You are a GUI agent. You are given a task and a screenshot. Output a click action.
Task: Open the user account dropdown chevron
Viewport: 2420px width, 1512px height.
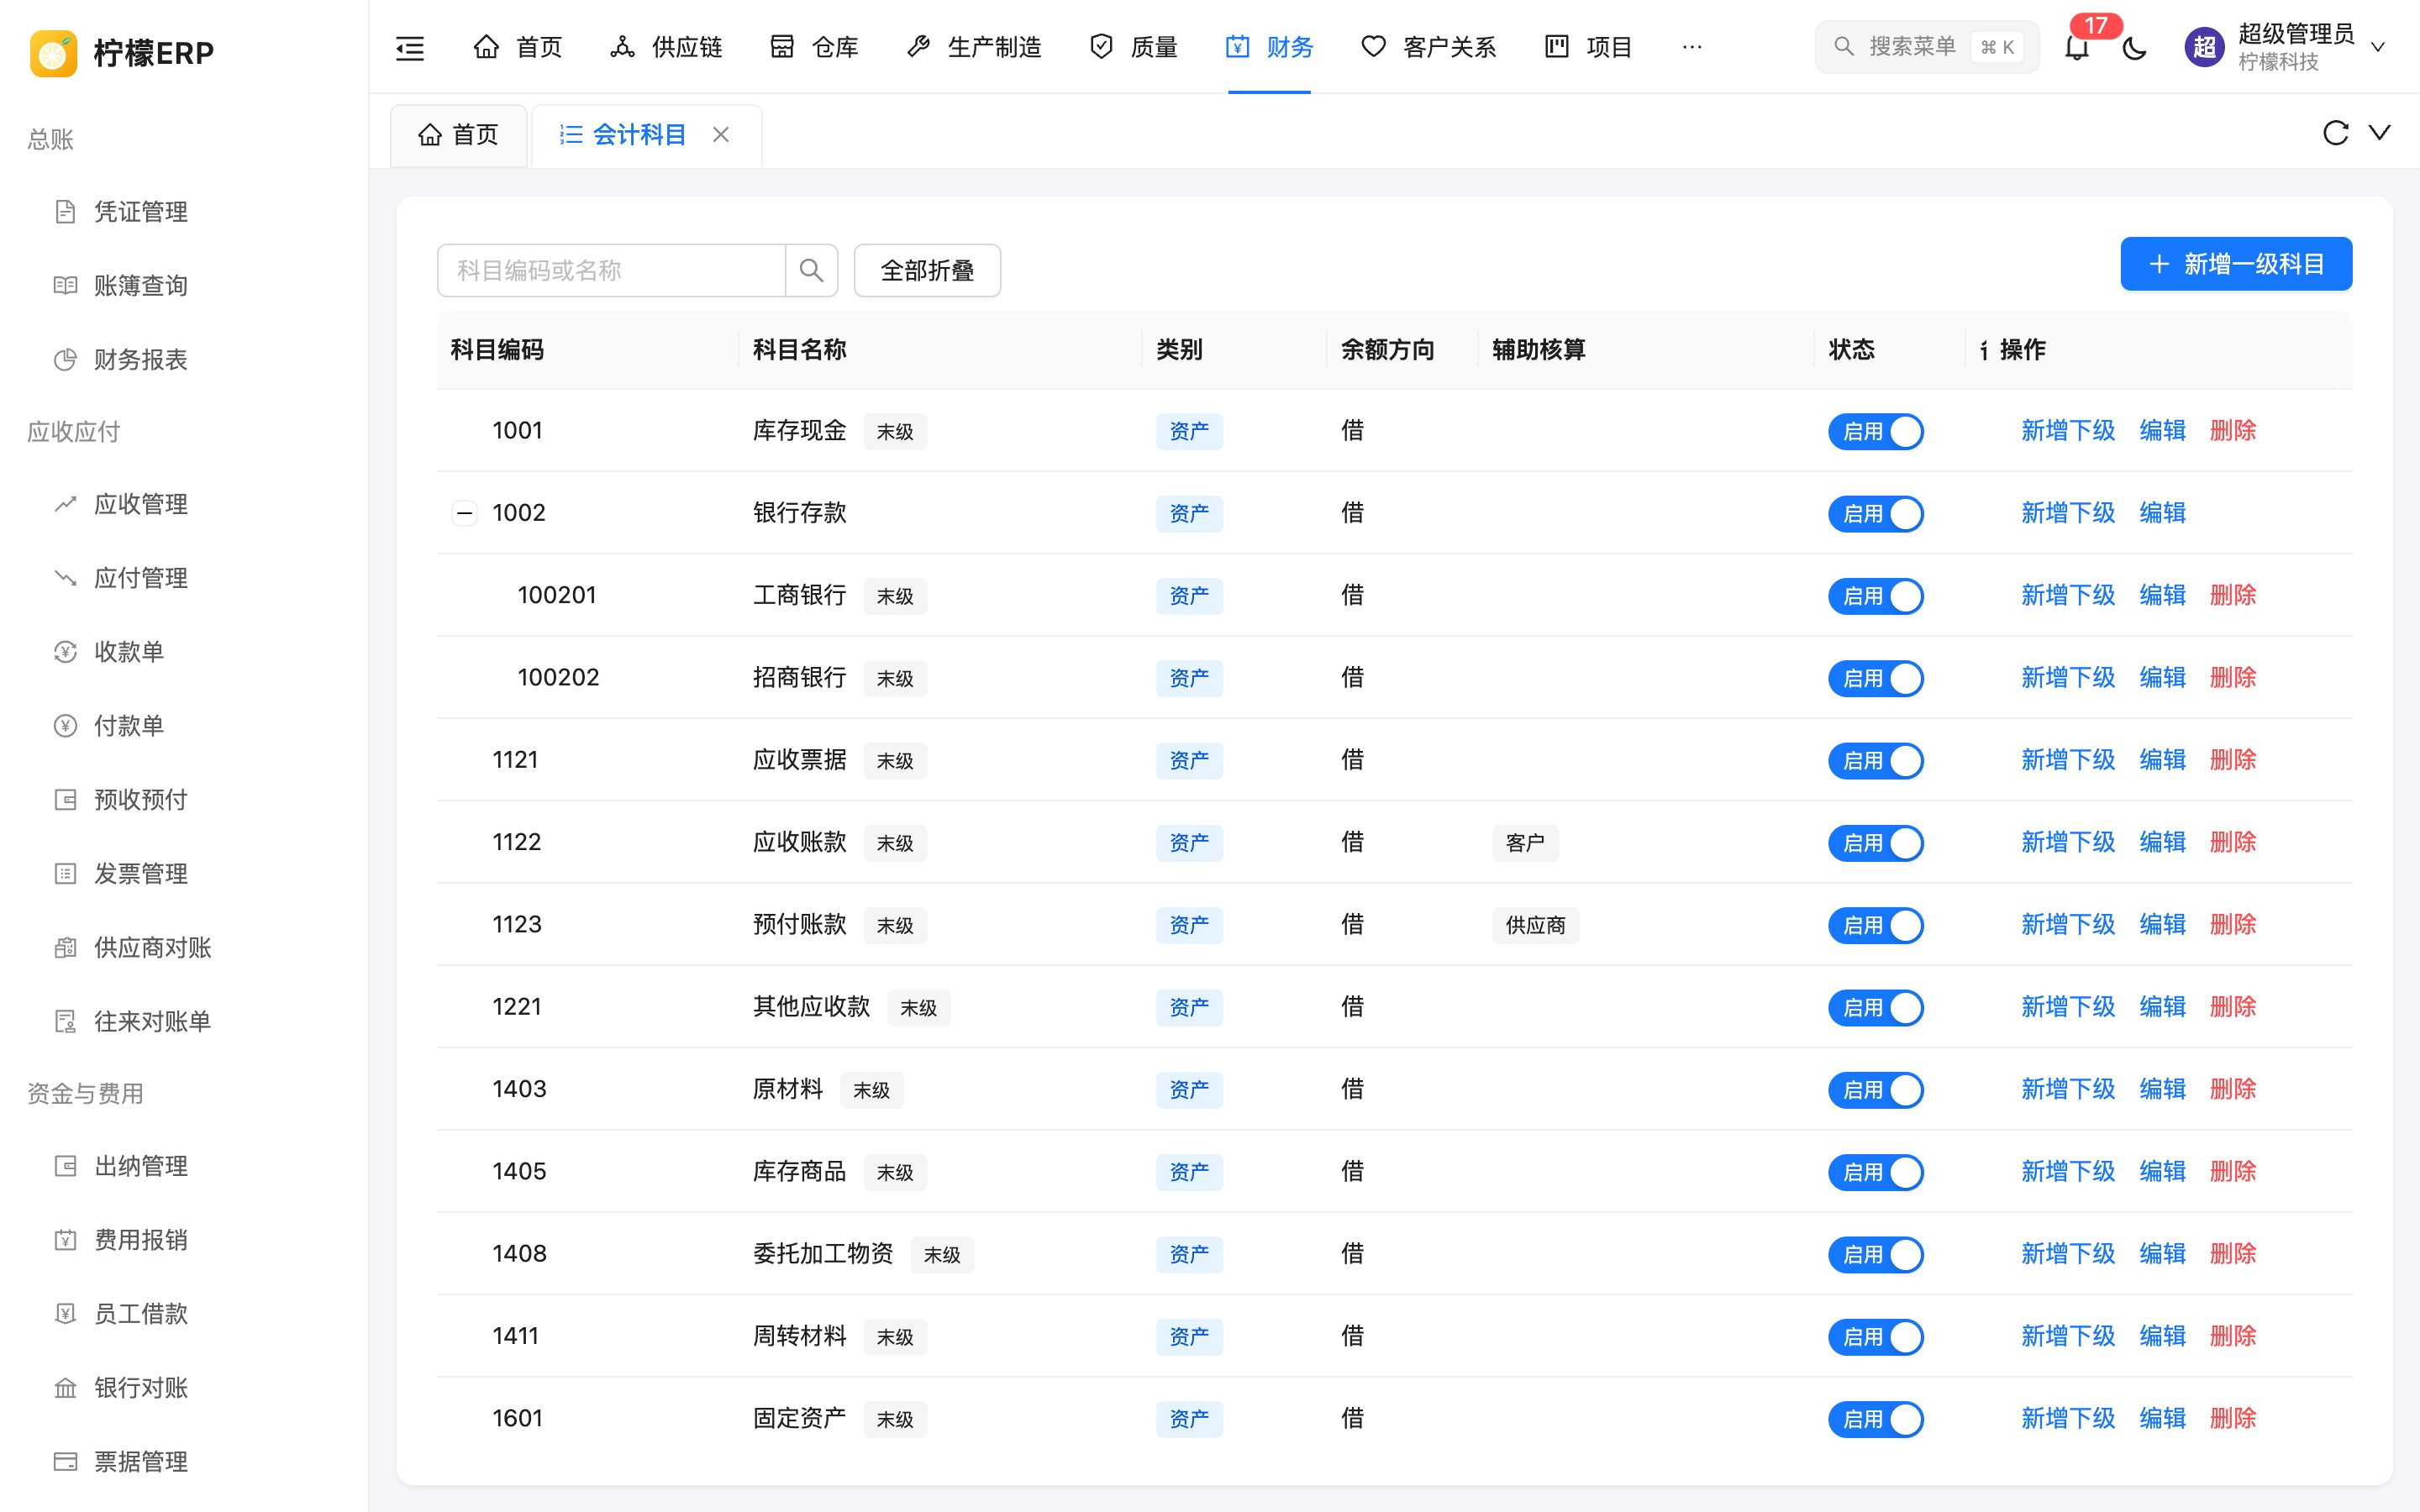[x=2378, y=47]
